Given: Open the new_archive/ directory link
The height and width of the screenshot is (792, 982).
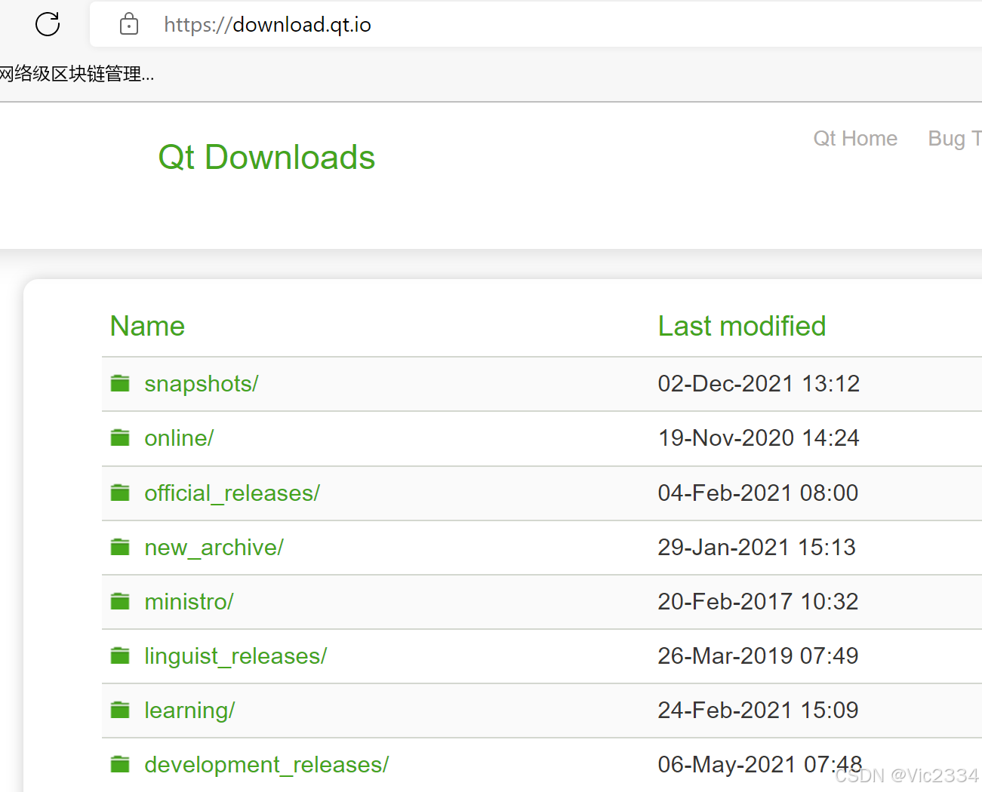Looking at the screenshot, I should pos(214,548).
